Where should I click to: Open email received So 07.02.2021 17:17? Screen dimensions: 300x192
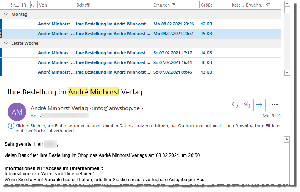[x=141, y=53]
